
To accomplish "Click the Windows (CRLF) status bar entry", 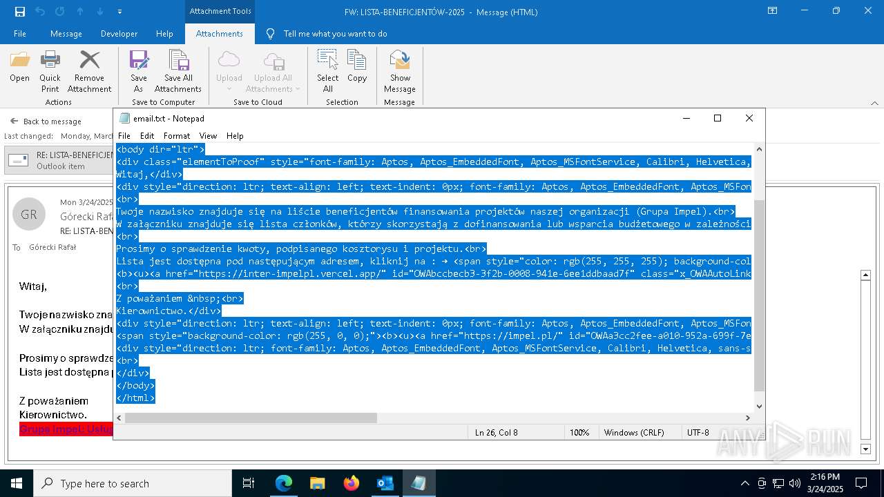I will 633,433.
